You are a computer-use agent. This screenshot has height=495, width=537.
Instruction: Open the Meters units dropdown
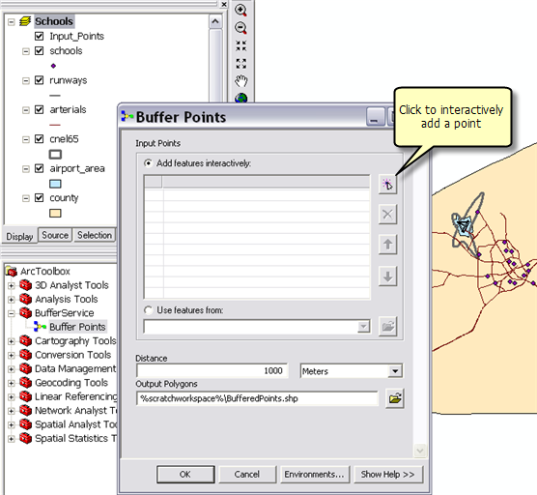(x=395, y=371)
